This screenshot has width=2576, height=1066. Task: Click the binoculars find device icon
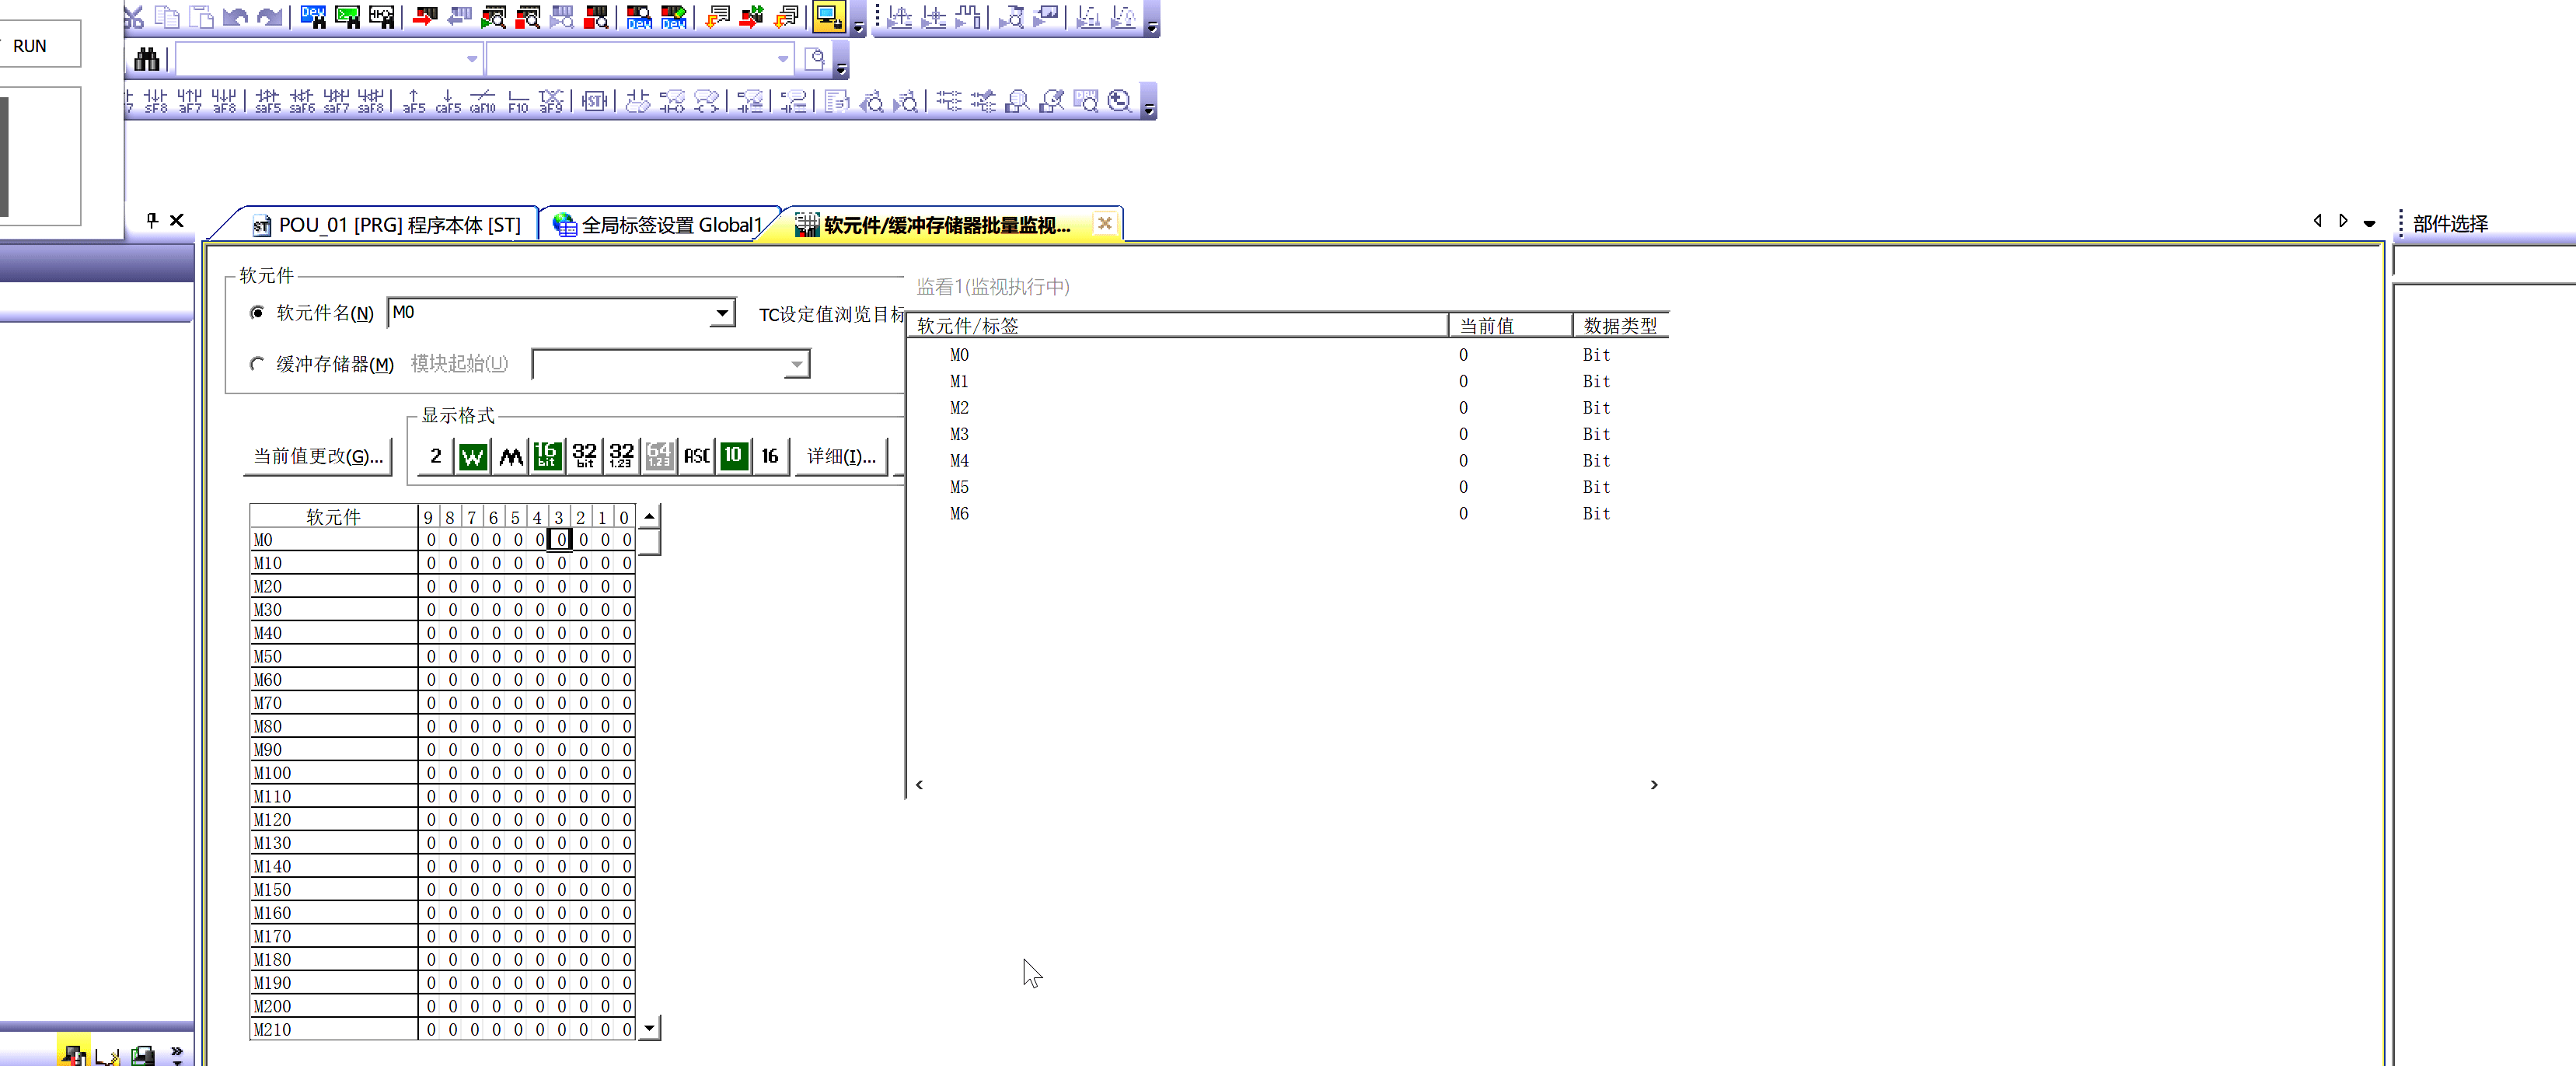(x=146, y=60)
